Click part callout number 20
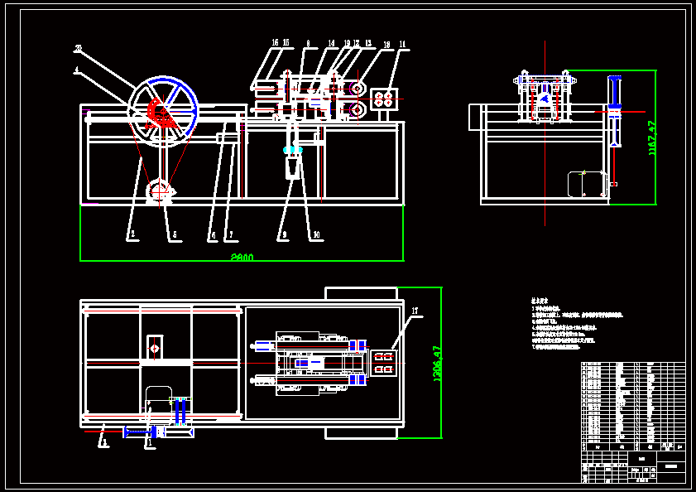 [x=78, y=48]
